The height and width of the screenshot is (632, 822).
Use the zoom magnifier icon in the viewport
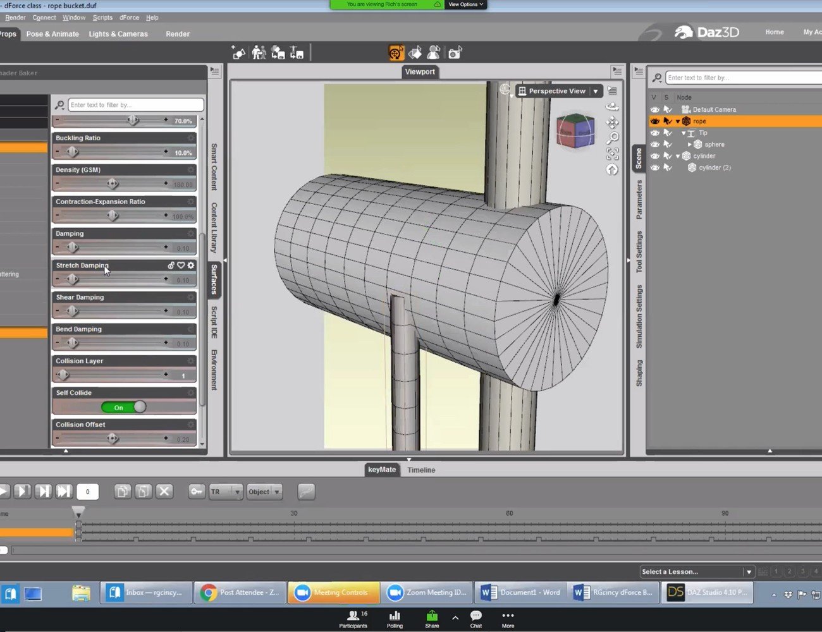612,138
